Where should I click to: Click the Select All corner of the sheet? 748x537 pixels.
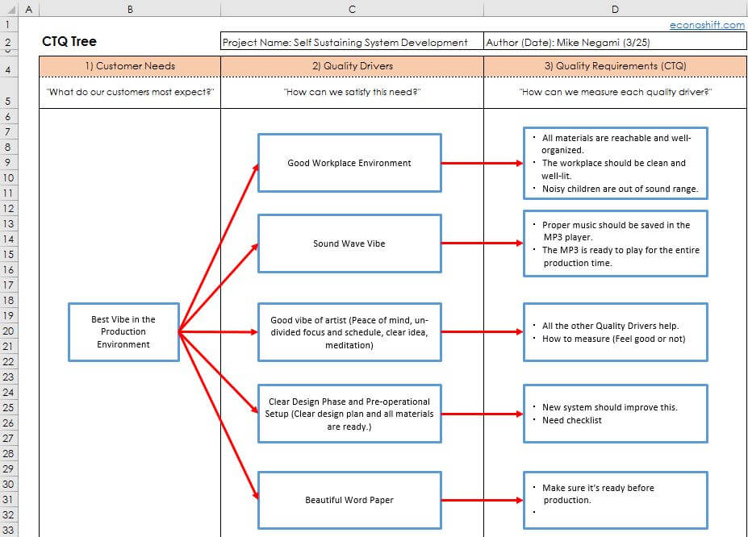click(9, 9)
